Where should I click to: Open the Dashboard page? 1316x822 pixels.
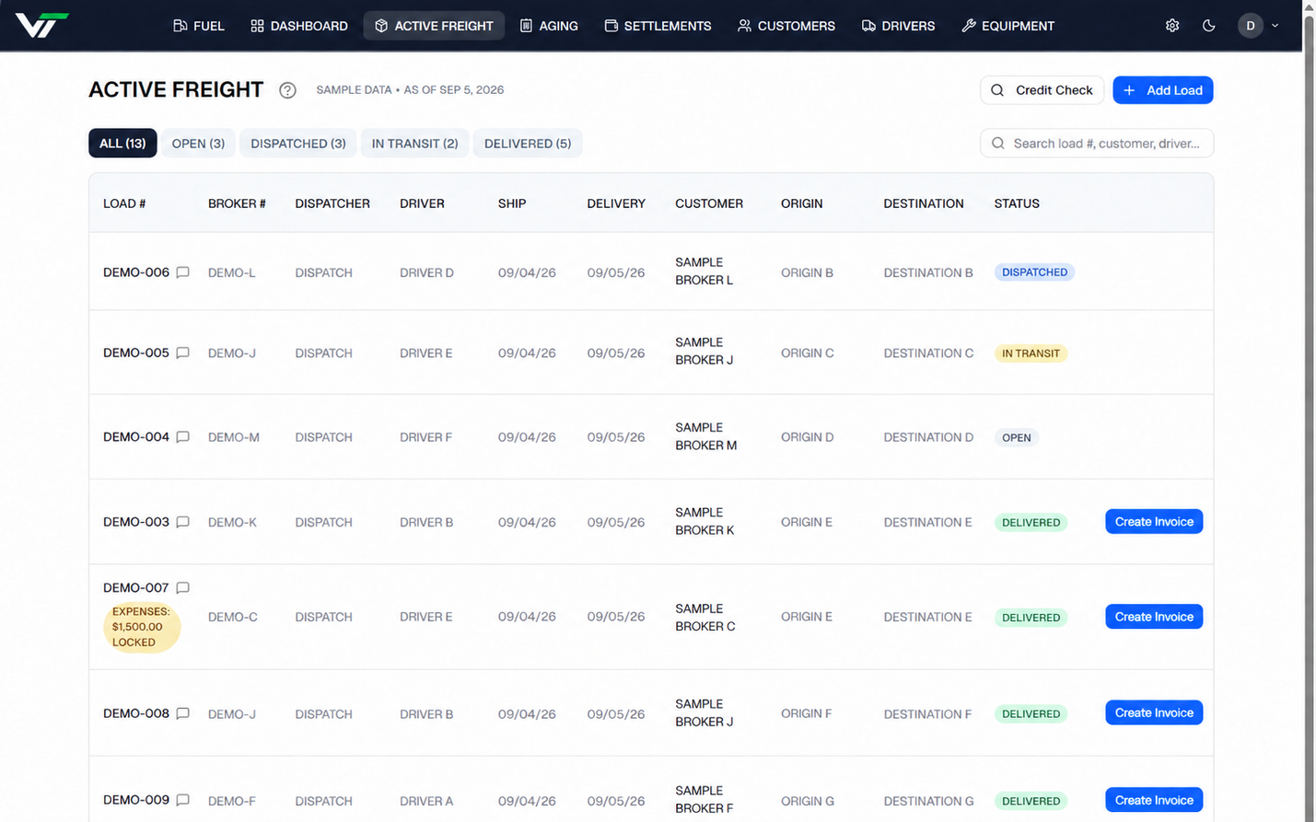click(x=299, y=26)
